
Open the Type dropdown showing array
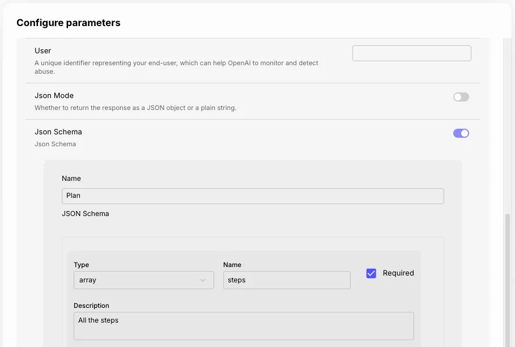144,280
